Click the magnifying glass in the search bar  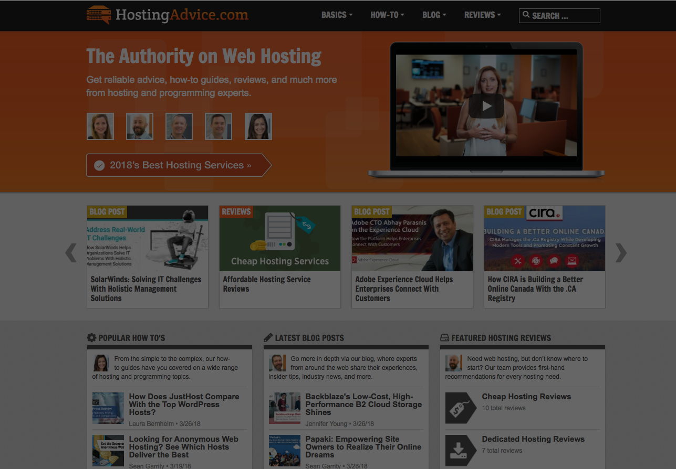click(526, 15)
